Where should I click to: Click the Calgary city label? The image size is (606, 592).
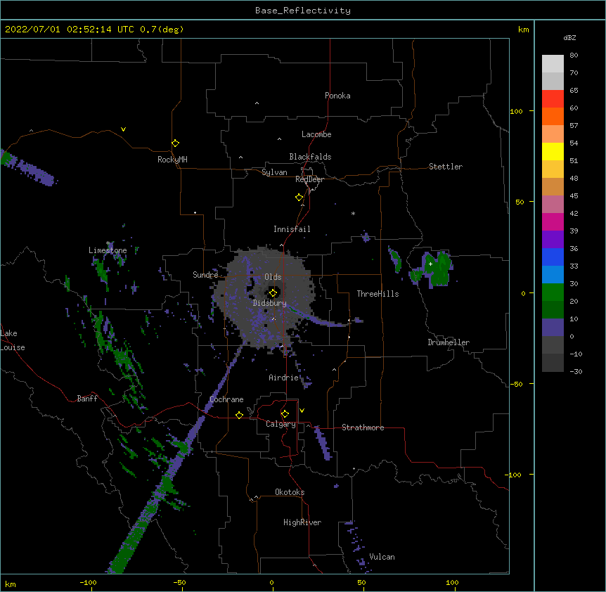tap(281, 424)
